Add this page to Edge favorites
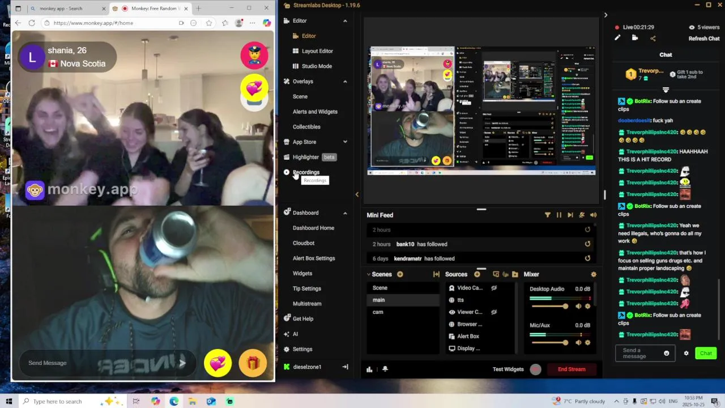725x408 pixels. click(209, 23)
